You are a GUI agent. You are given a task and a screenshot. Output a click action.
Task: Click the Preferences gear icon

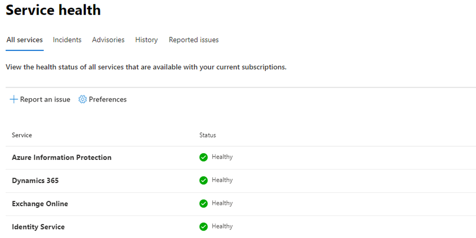83,99
